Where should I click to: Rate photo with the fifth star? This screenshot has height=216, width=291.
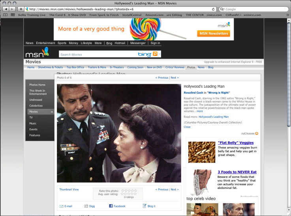click(x=136, y=191)
